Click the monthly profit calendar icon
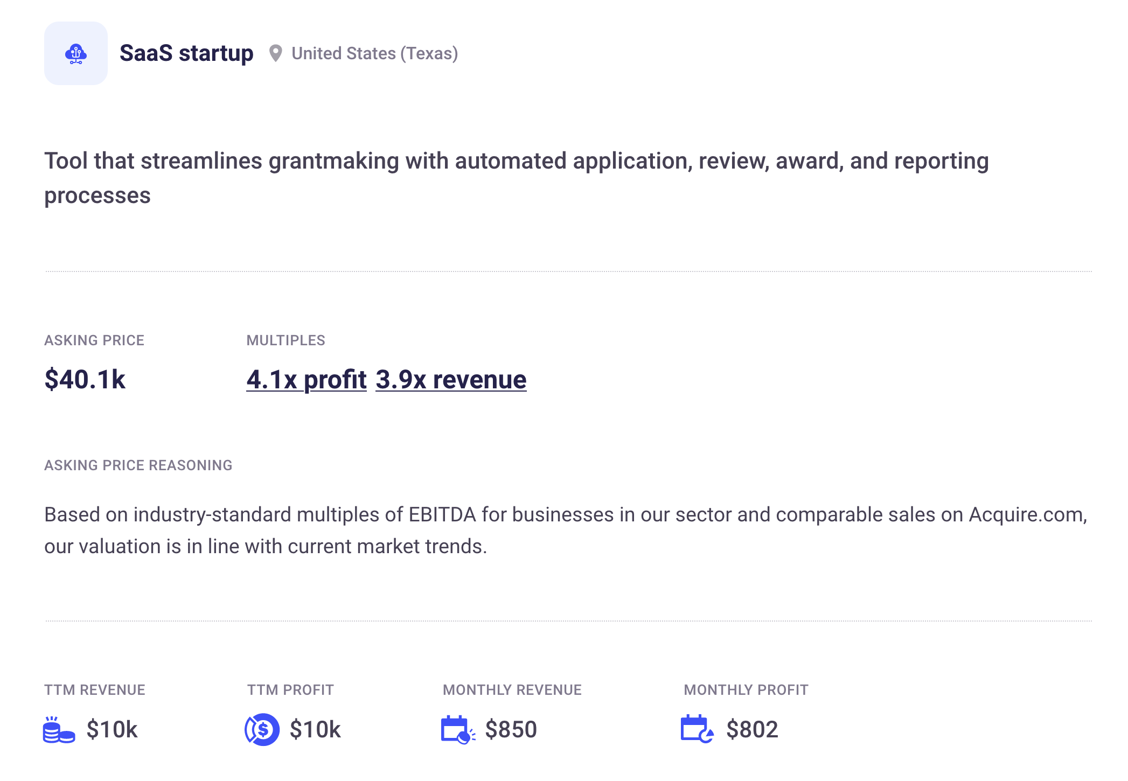 click(697, 730)
